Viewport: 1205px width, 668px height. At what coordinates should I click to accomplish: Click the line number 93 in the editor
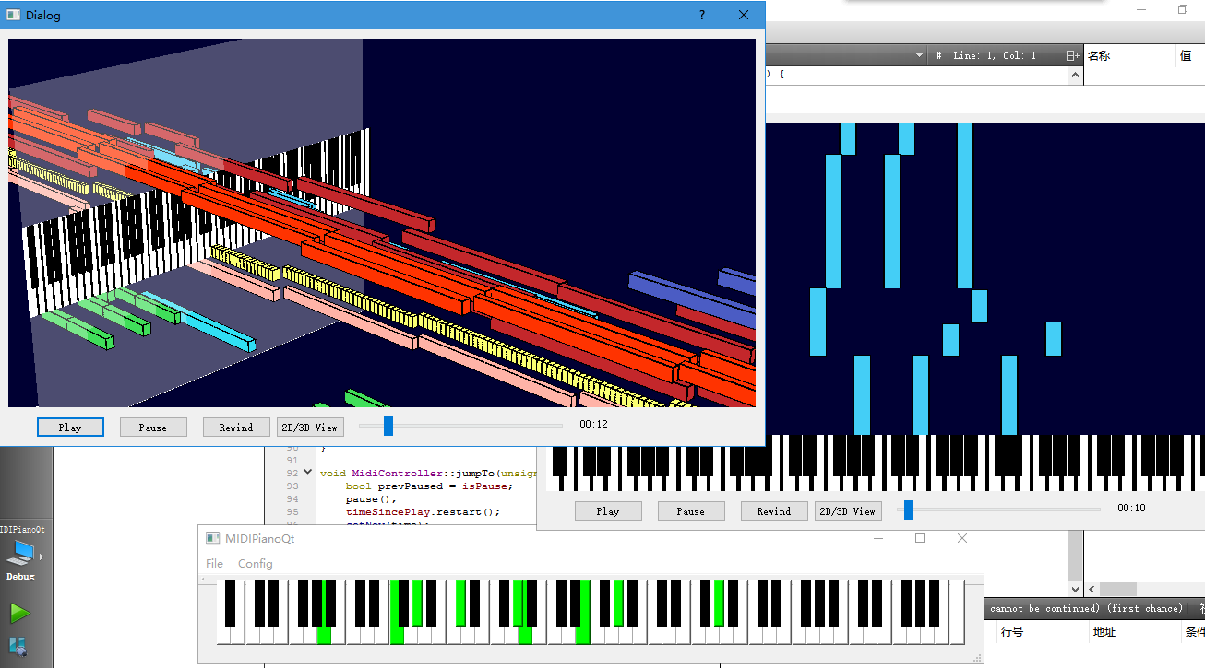(292, 486)
